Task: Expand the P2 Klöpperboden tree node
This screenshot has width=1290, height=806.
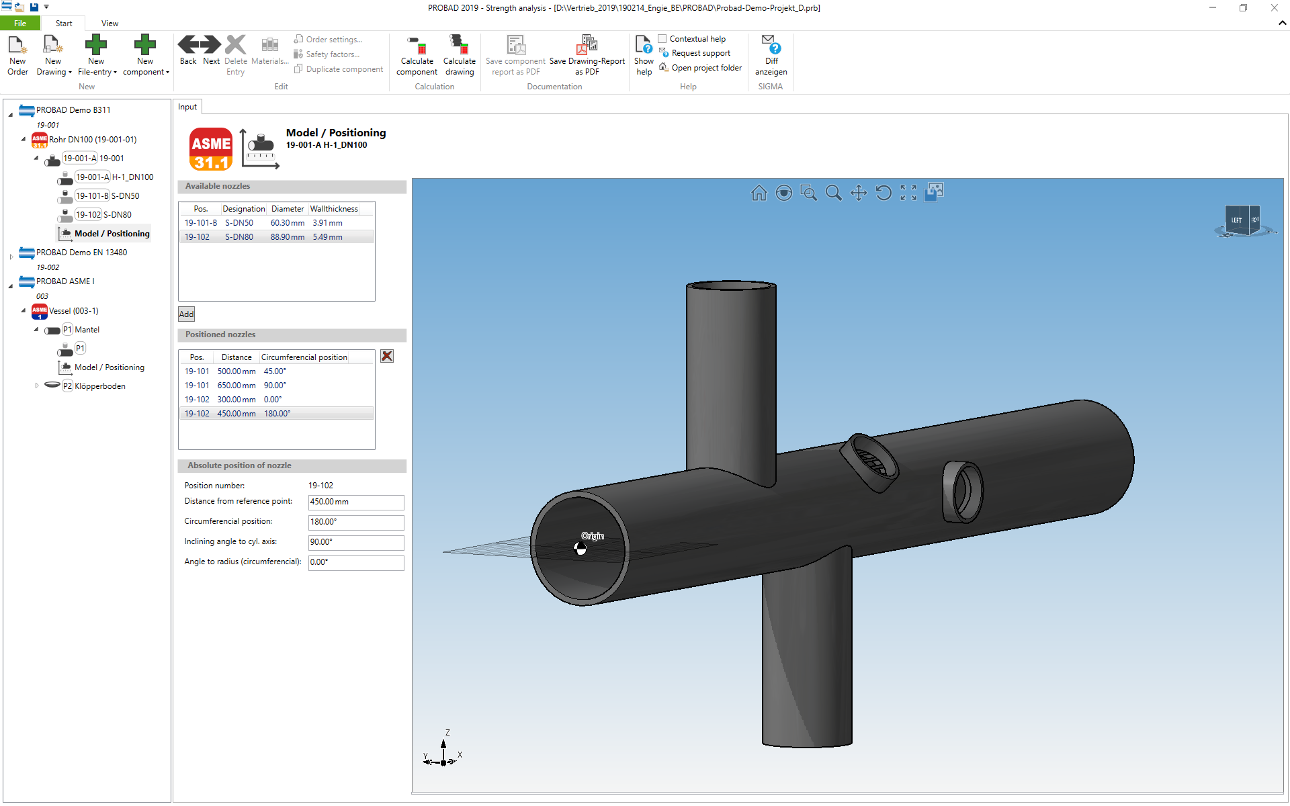Action: point(37,386)
